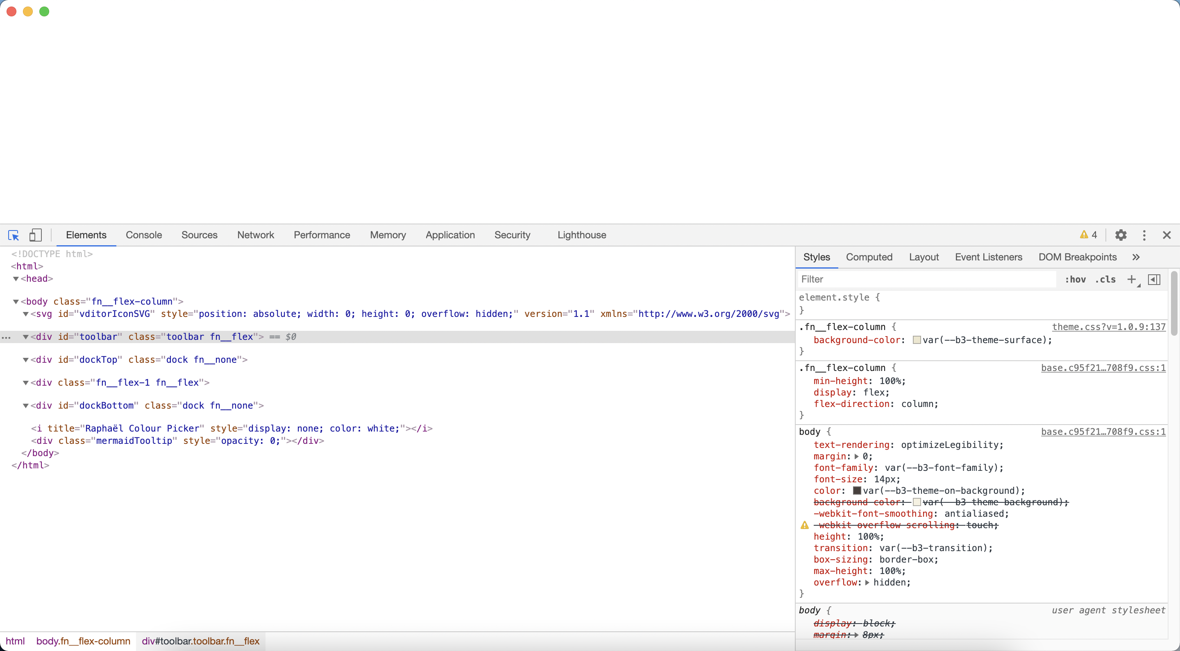Viewport: 1180px width, 651px height.
Task: Toggle the device toolbar icon
Action: coord(35,235)
